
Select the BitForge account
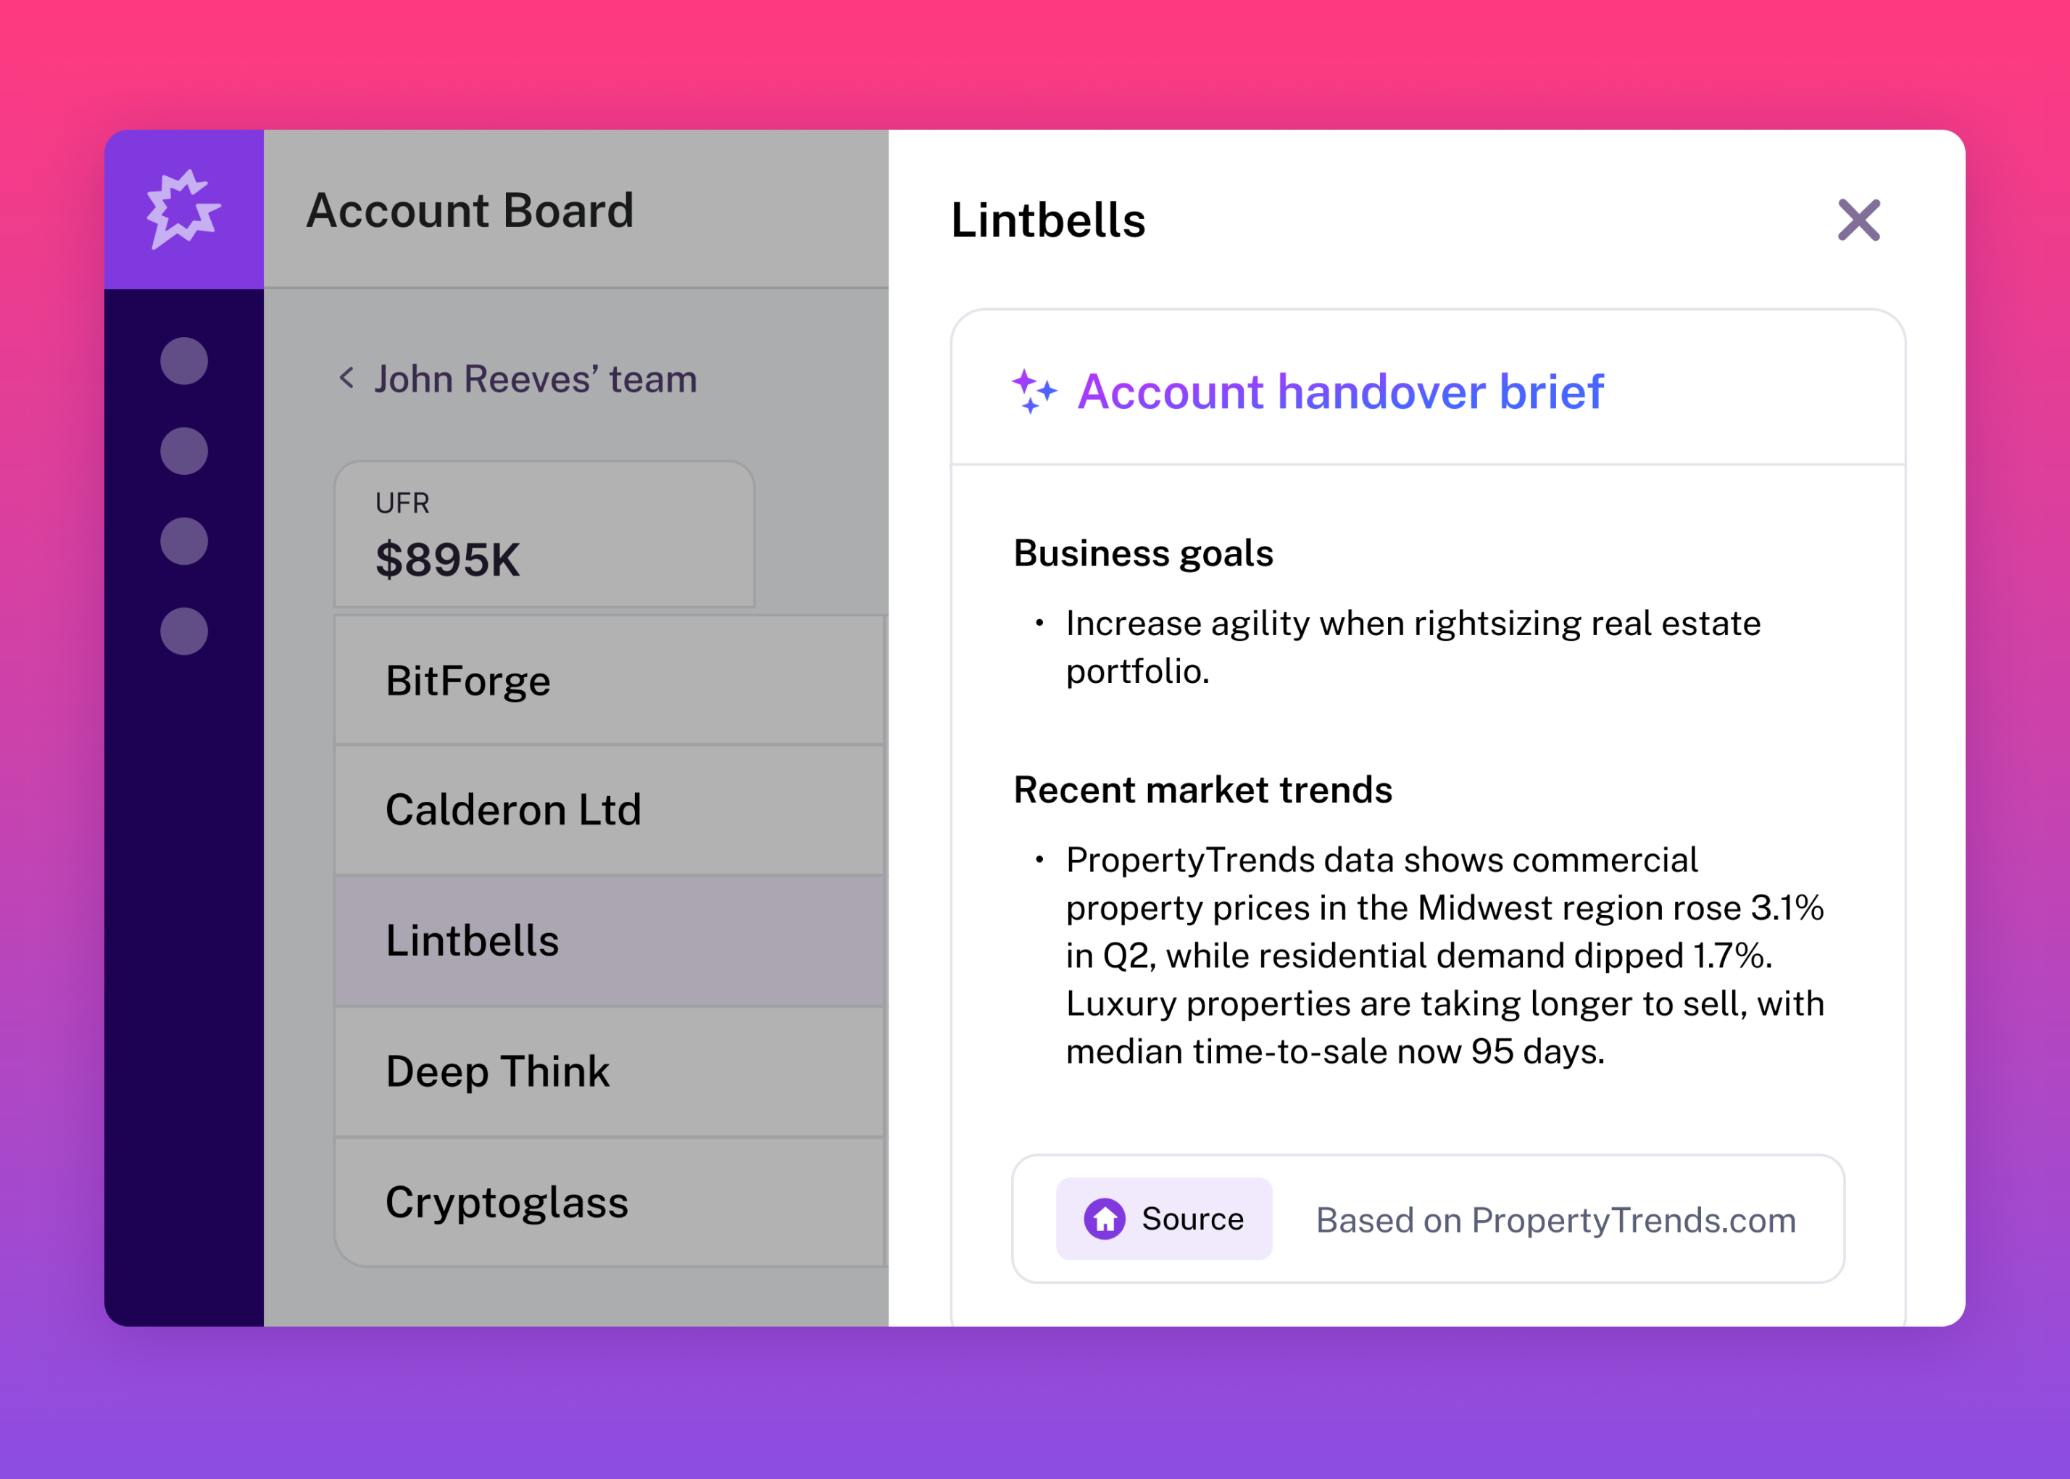[x=610, y=680]
